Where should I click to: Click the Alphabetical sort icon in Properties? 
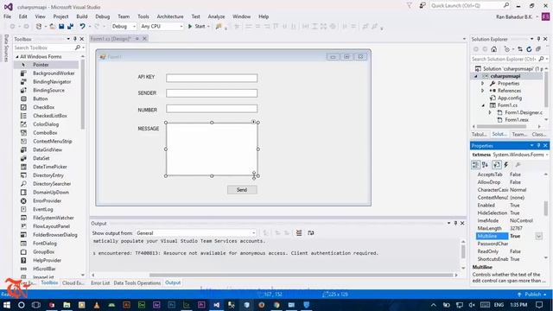click(x=486, y=165)
